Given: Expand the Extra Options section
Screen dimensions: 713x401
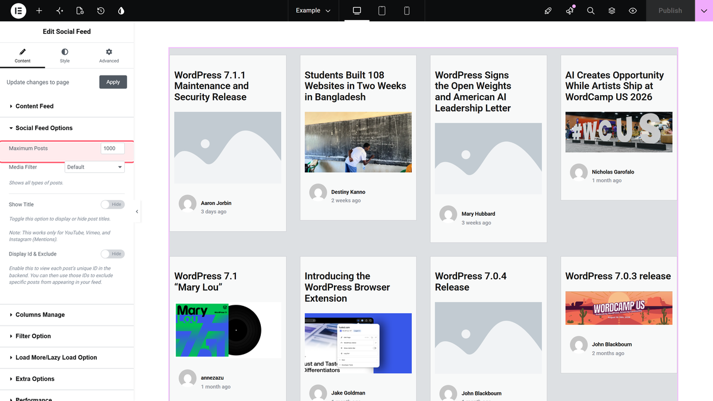Looking at the screenshot, I should (67, 379).
